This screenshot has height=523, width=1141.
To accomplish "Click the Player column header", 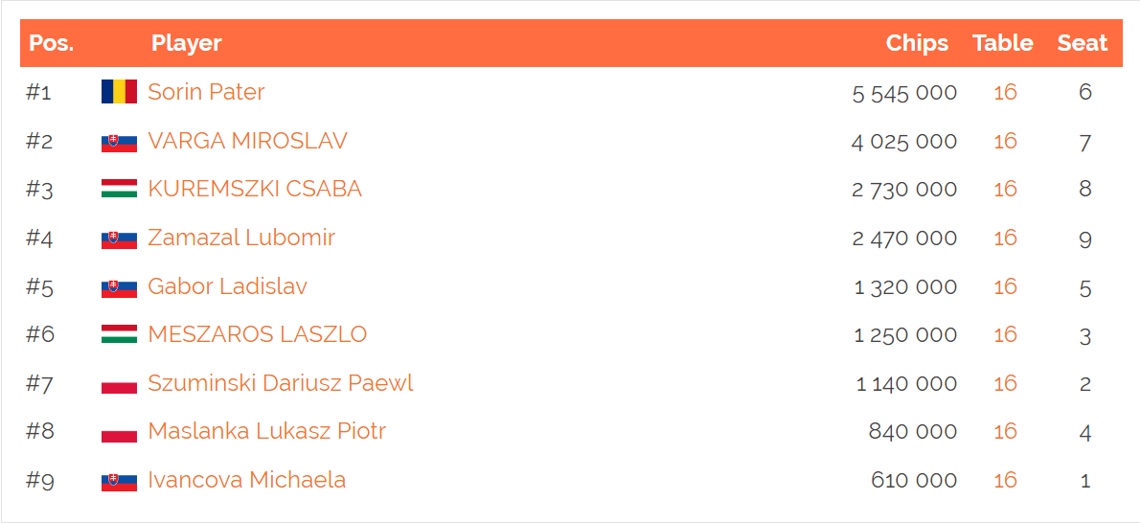I will pos(186,43).
